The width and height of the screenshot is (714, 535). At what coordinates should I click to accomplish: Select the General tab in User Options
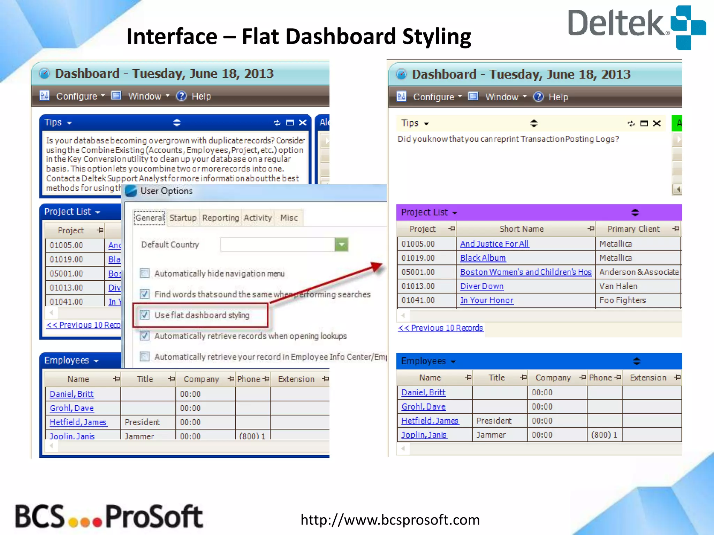[150, 218]
